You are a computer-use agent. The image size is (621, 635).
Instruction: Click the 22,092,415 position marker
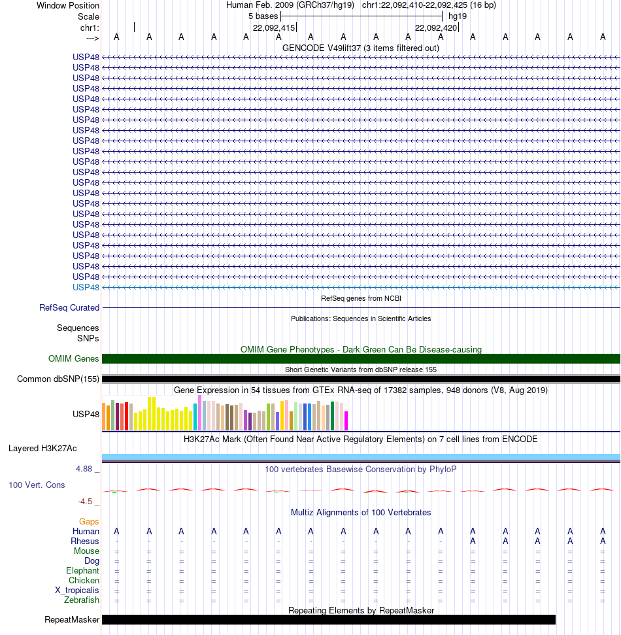point(274,27)
